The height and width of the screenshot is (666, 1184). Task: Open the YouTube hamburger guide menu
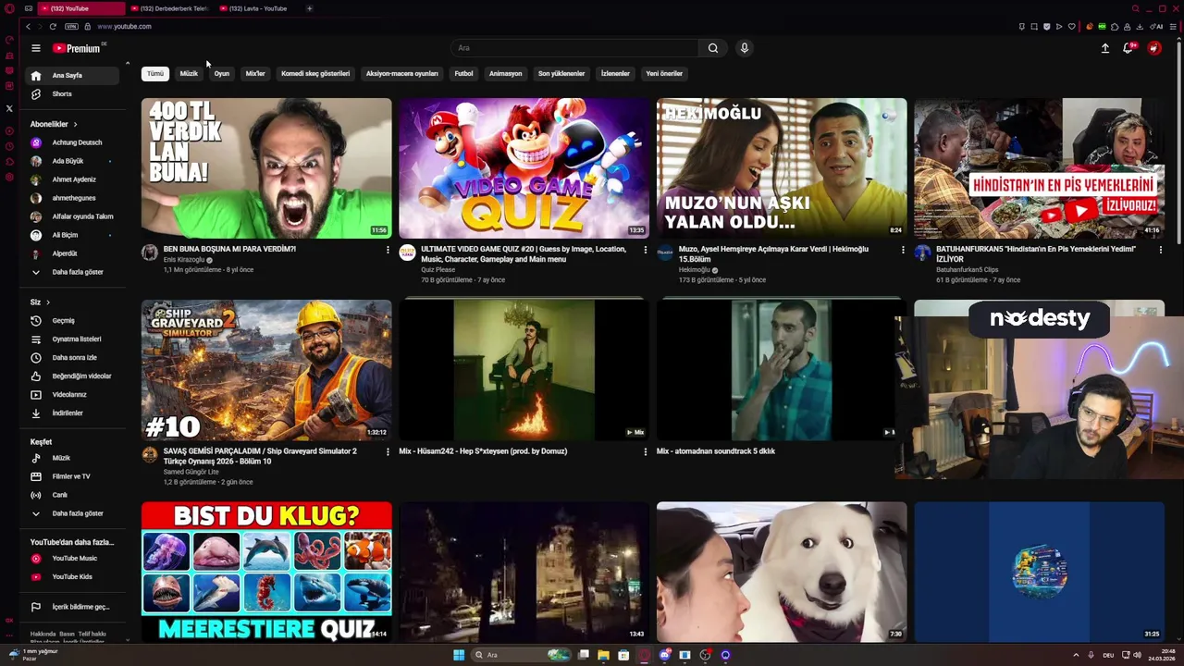(35, 48)
